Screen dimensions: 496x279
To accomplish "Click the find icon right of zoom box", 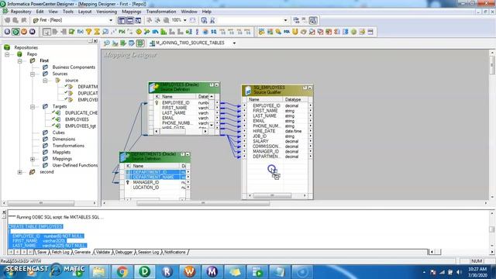I will point(204,20).
